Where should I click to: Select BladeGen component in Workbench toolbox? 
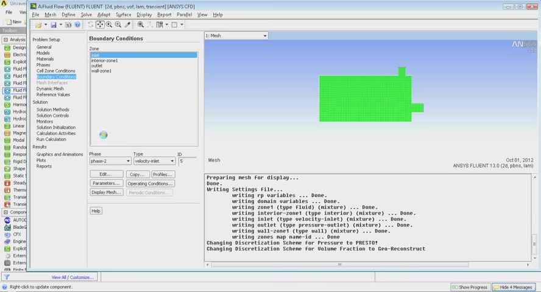click(x=15, y=228)
